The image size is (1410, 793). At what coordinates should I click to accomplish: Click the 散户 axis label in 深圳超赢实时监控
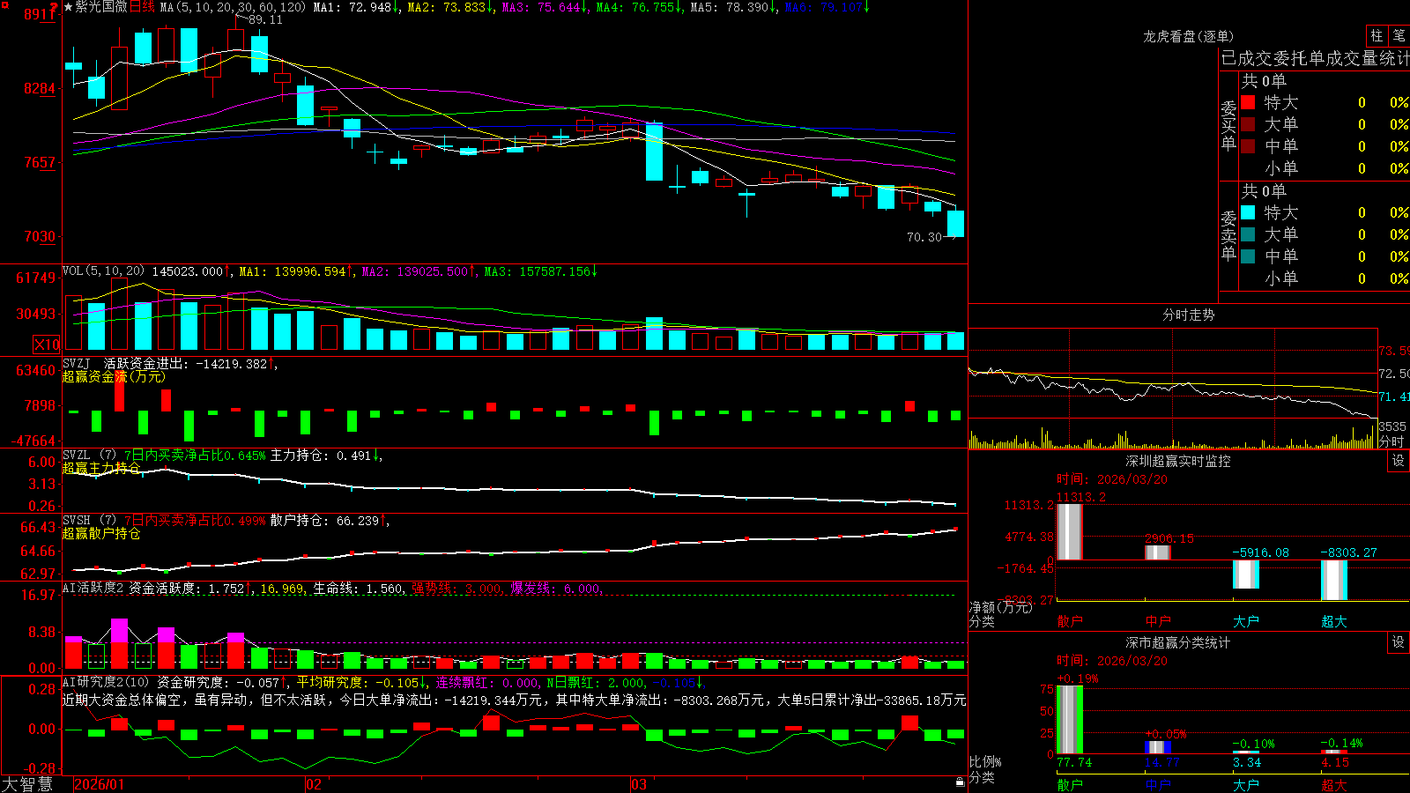(x=1070, y=621)
